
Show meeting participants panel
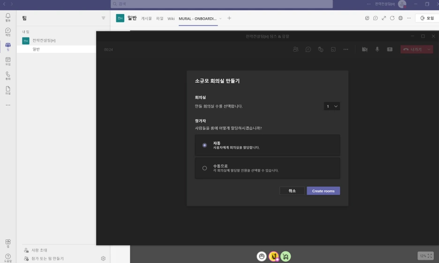coord(295,50)
